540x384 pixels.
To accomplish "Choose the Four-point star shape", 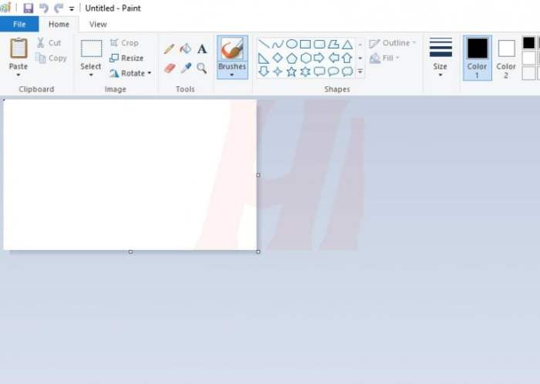I will point(278,72).
